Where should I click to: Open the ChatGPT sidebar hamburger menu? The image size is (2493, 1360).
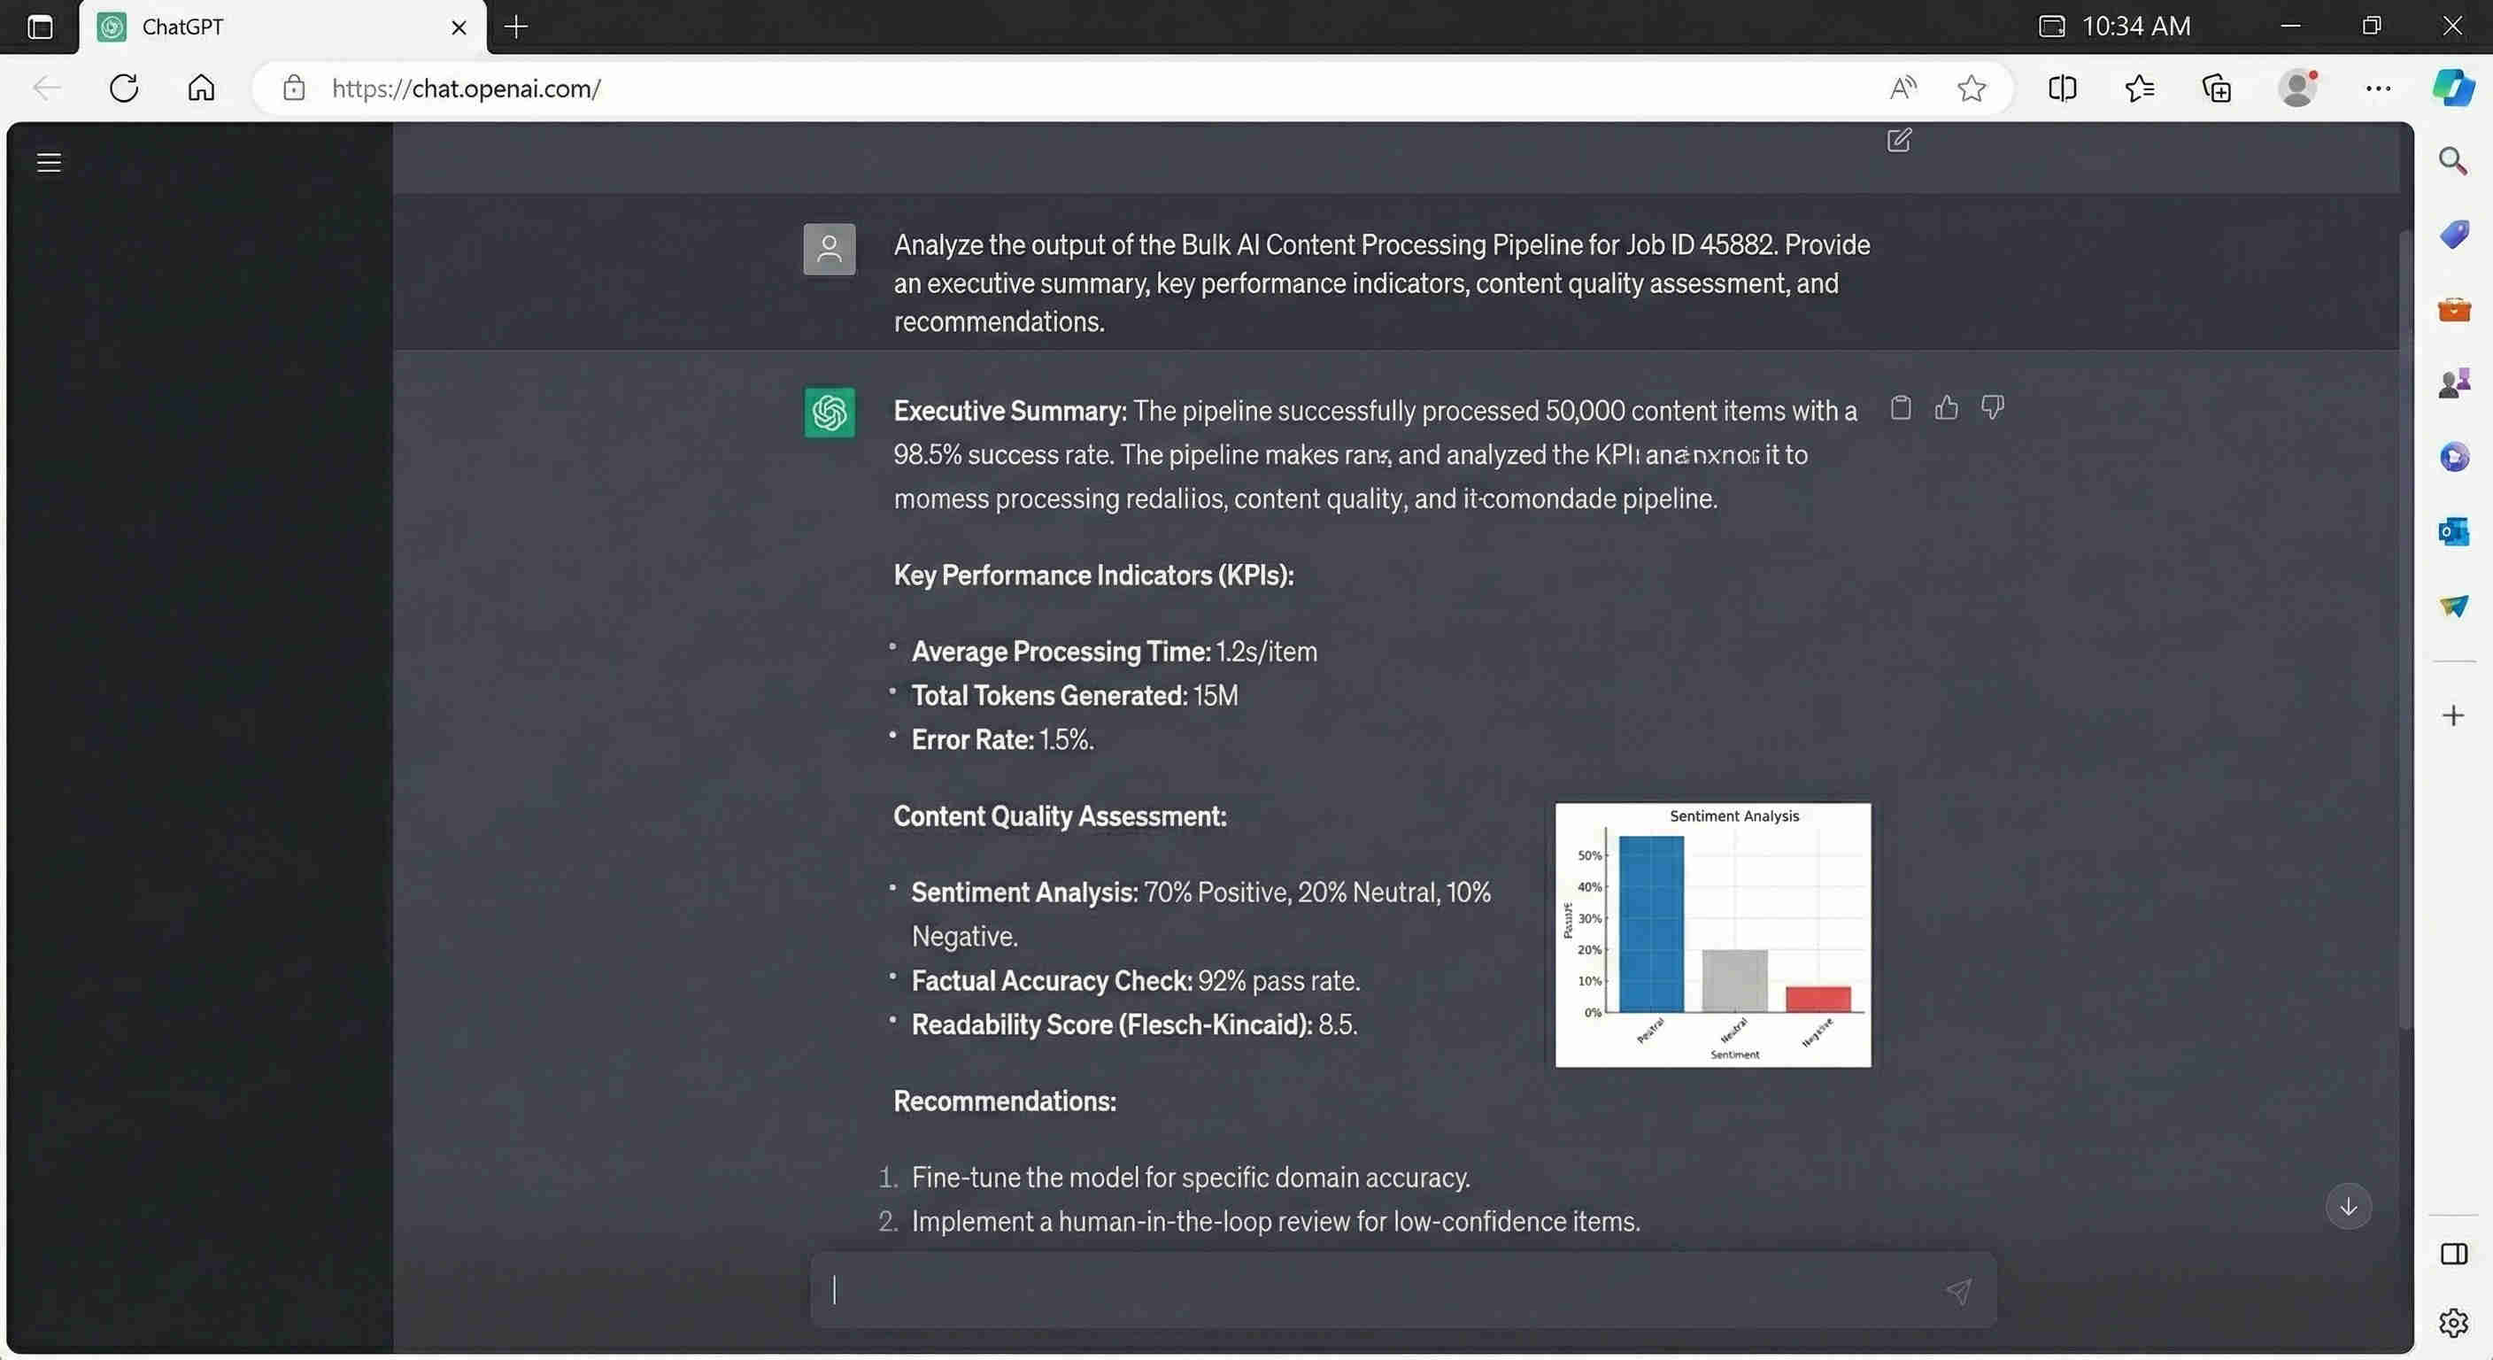(49, 162)
